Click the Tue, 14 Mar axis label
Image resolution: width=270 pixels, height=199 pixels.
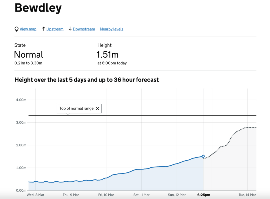[247, 195]
